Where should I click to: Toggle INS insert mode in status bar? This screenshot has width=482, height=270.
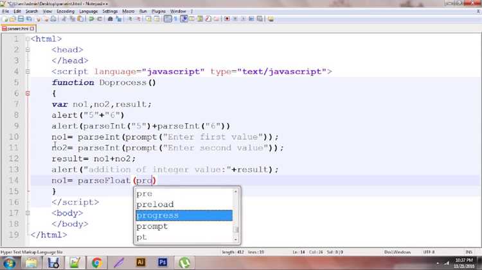tap(469, 252)
